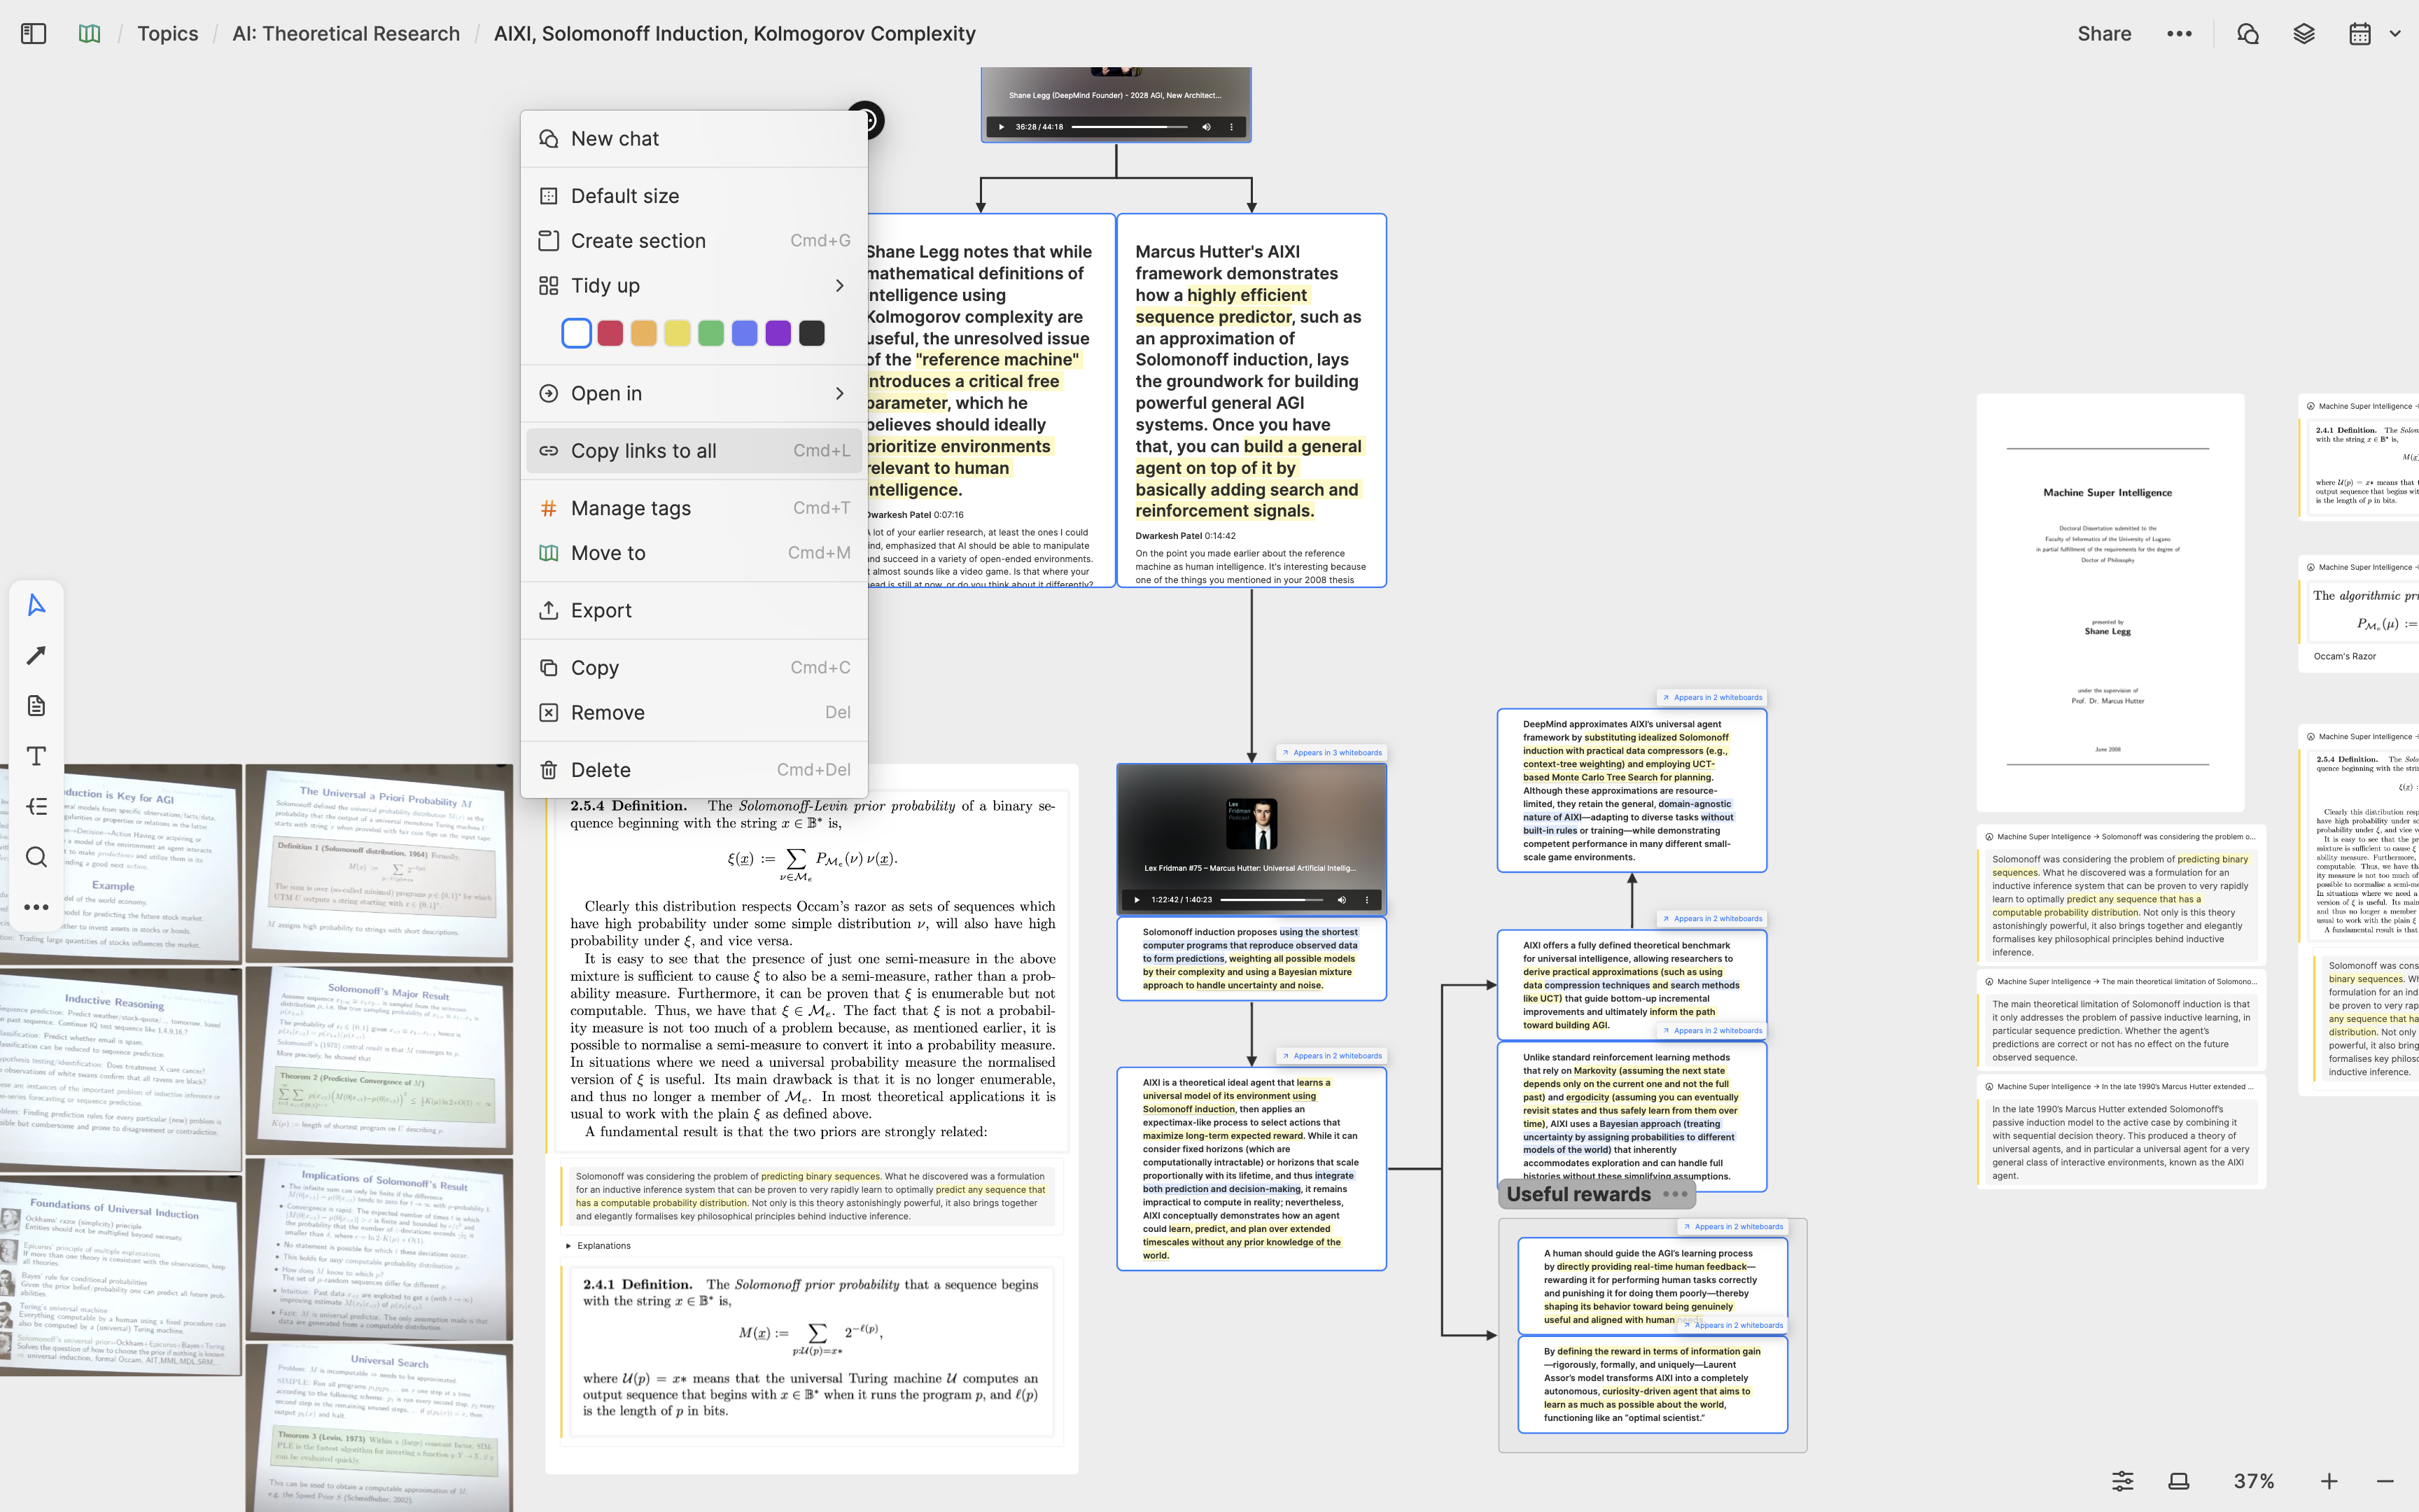Open the tray icon in bottom bar

click(x=2179, y=1481)
